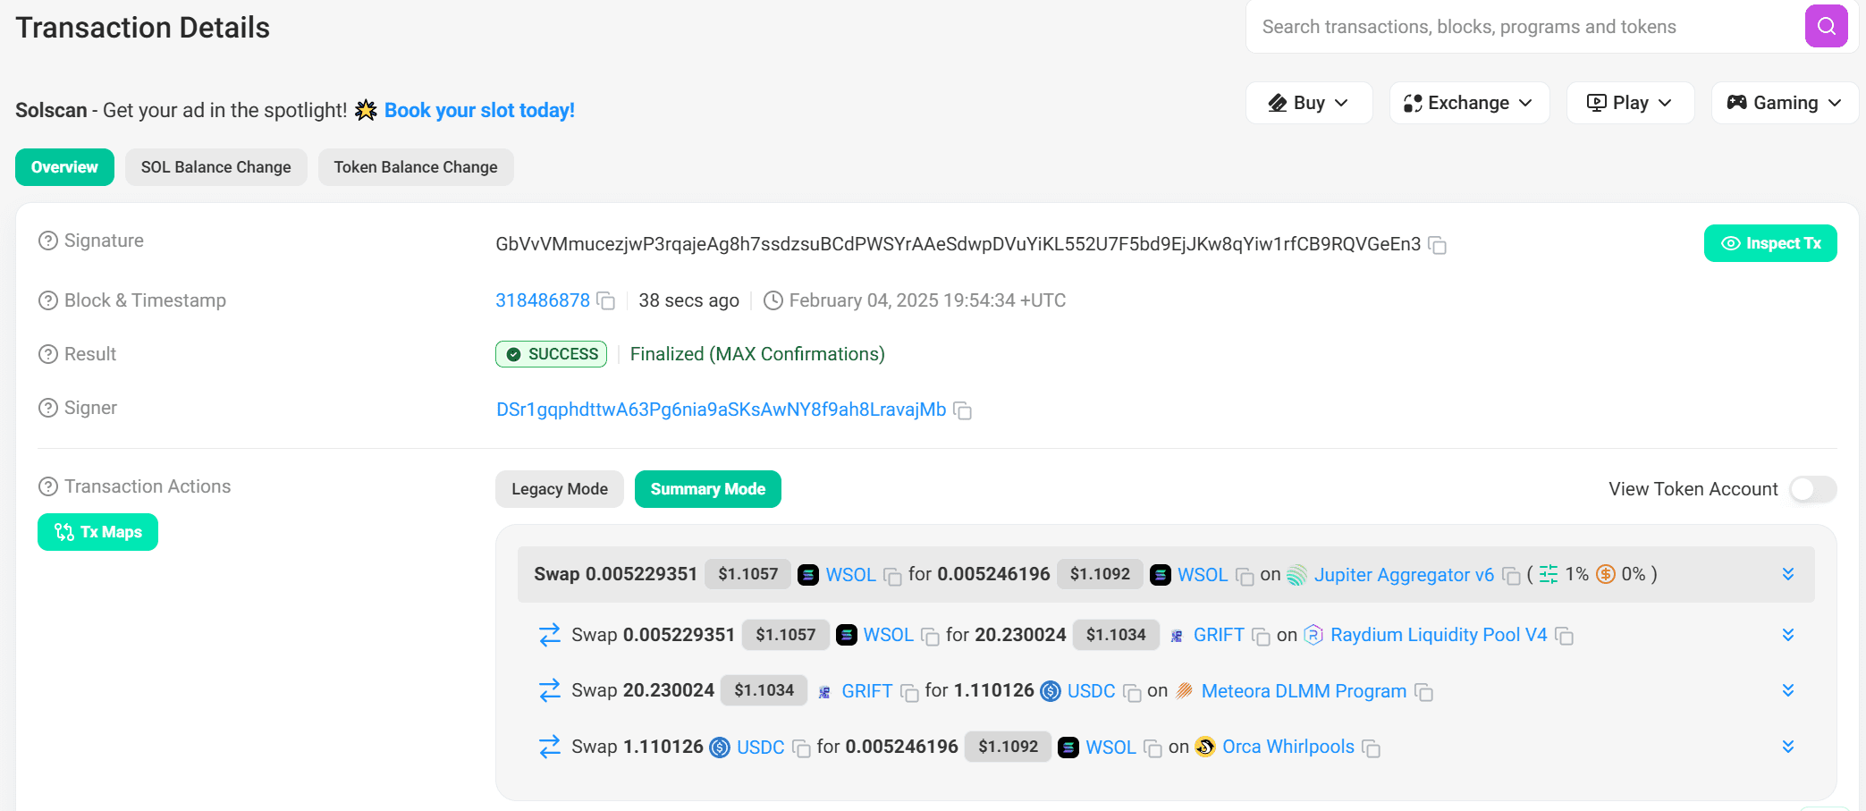Copy the Jupiter Aggregator v6 address
Screen dimensions: 1866x811
(1511, 576)
